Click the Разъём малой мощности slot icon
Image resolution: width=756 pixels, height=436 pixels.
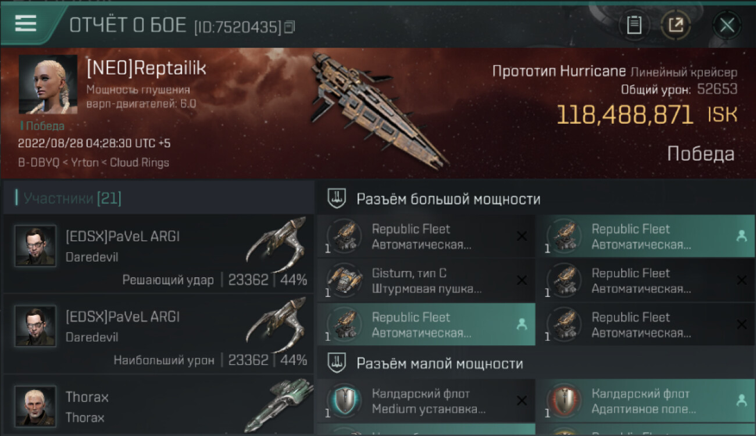tap(337, 363)
